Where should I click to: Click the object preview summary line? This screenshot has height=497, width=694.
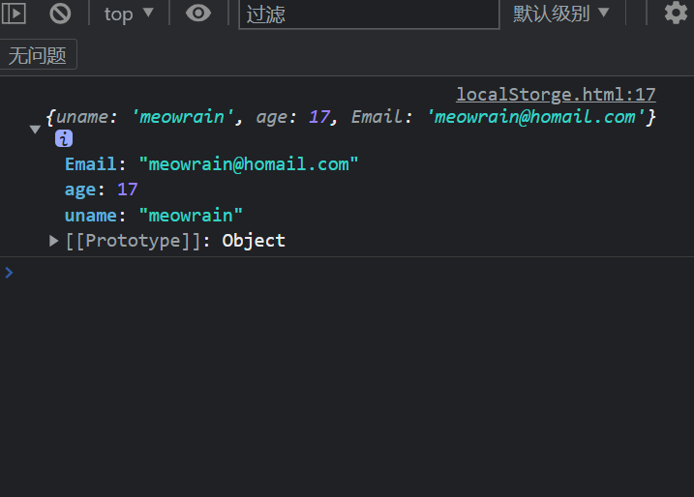point(348,117)
